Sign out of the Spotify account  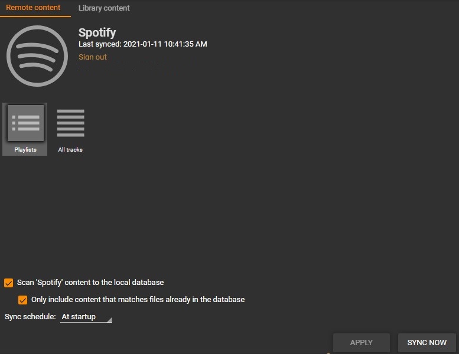[93, 57]
